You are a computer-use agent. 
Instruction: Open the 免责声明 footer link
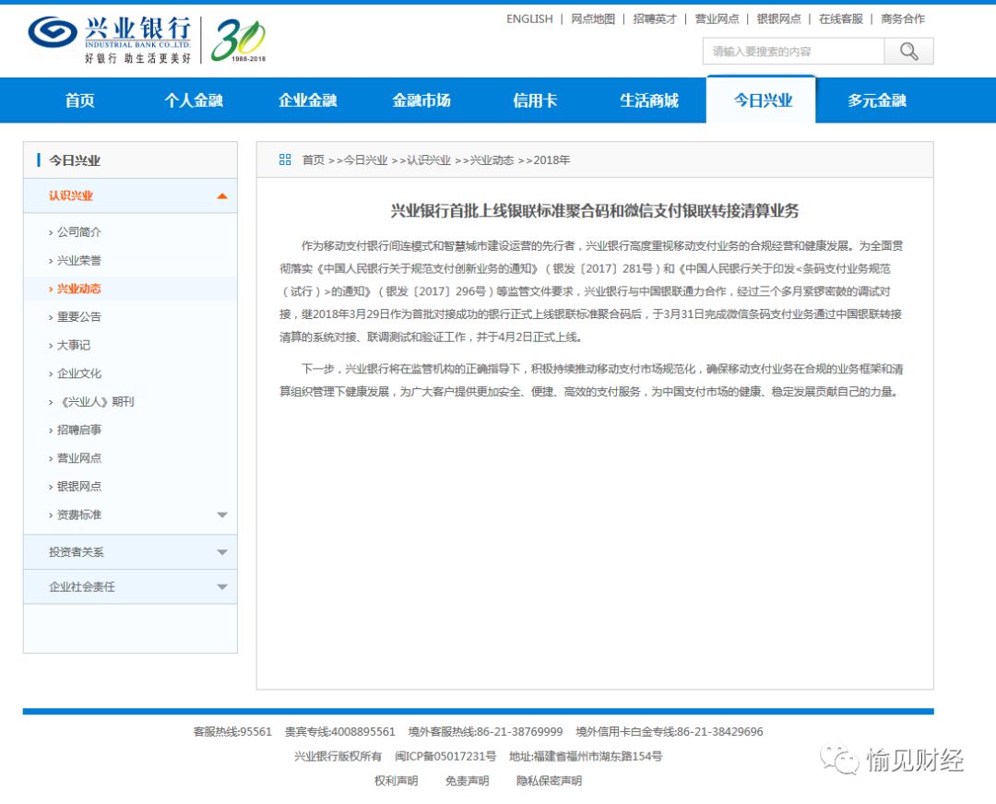pyautogui.click(x=467, y=781)
